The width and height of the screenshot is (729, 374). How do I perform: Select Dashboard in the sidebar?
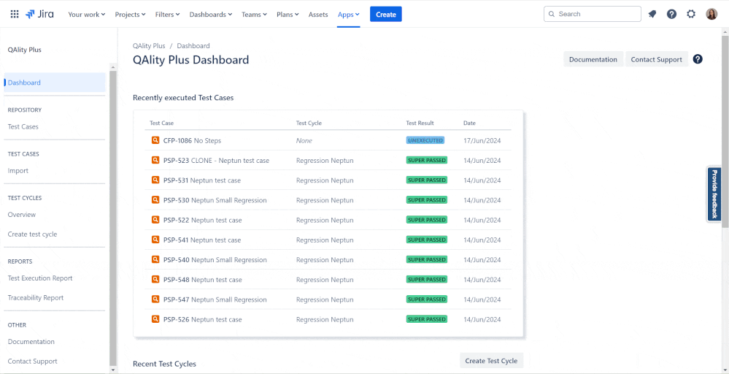tap(55, 83)
